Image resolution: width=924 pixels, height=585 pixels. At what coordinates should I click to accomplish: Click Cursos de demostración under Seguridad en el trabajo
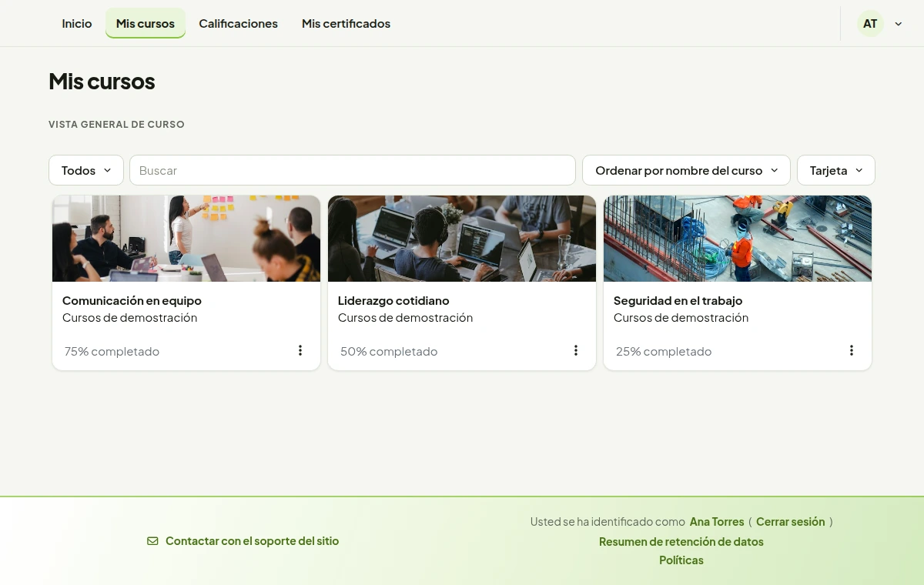pos(681,317)
